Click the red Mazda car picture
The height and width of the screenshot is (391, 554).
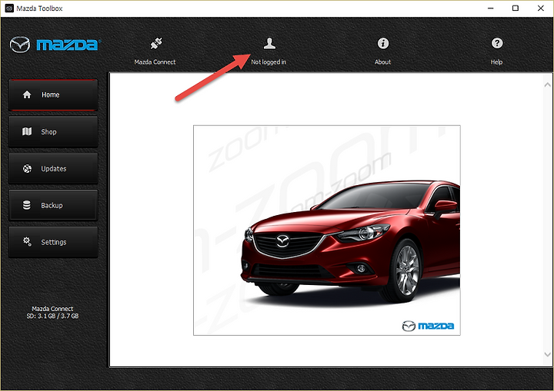point(327,230)
